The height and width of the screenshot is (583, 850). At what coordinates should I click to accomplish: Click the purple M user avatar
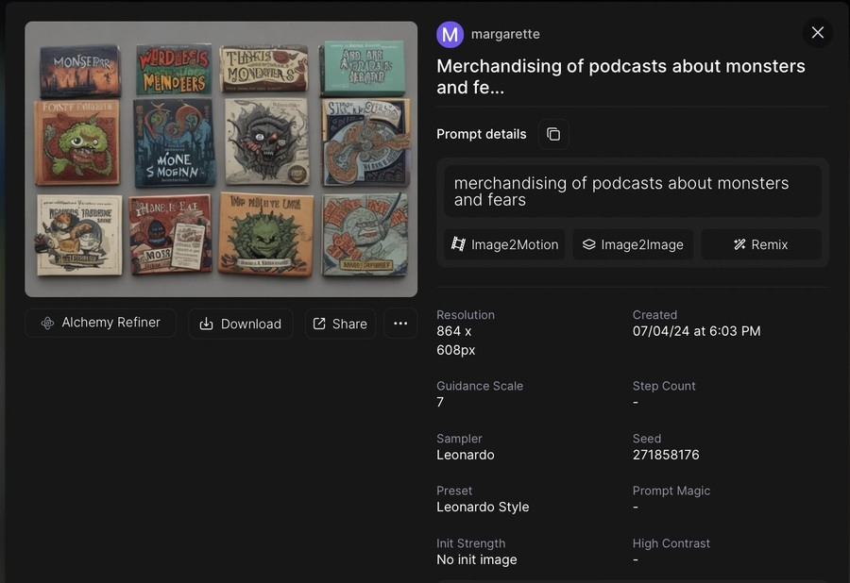pos(450,35)
